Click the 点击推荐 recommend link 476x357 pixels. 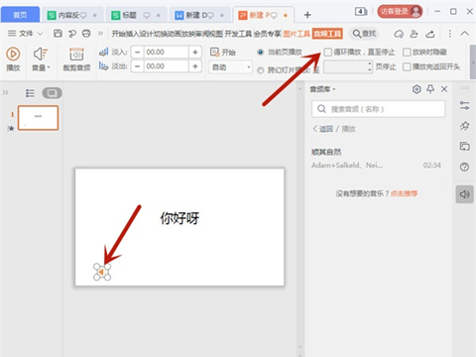pyautogui.click(x=404, y=193)
